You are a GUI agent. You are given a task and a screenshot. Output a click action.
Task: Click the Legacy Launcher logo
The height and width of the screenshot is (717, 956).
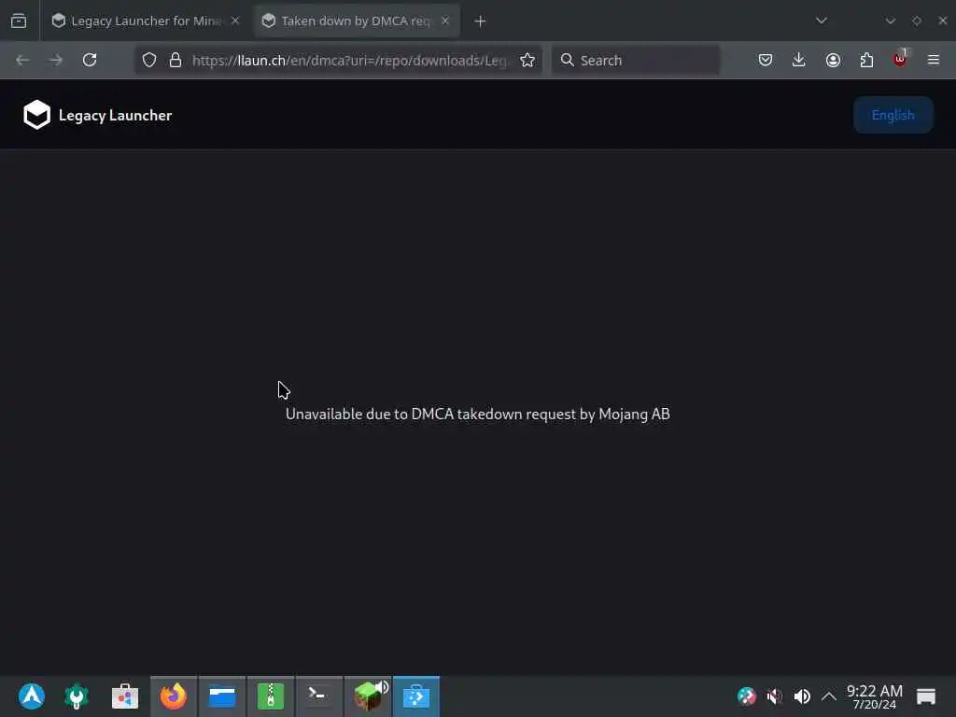[36, 115]
